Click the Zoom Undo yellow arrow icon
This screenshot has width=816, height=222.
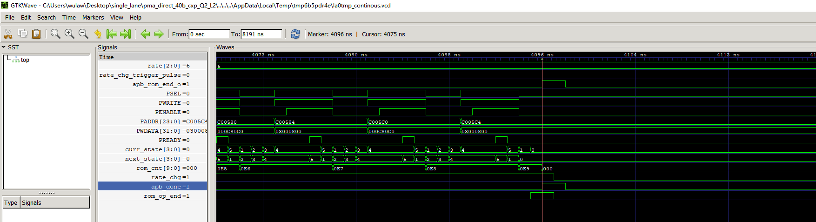[98, 34]
